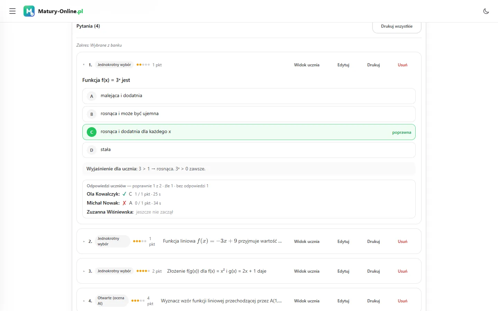Click the Jednokrotny wybór tag on question 1
Screen dimensions: 498x311
114,65
